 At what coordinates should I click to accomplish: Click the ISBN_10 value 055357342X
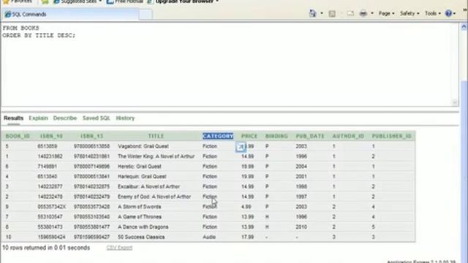52,207
